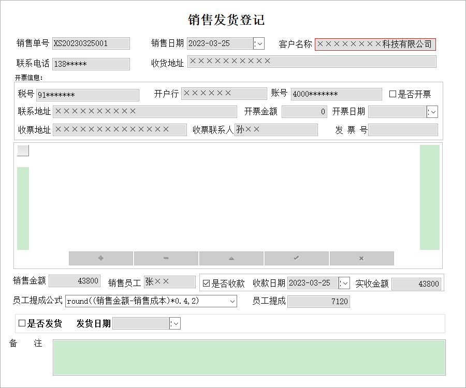466x388 pixels.
Task: Click the 开票金额 field
Action: (304, 112)
